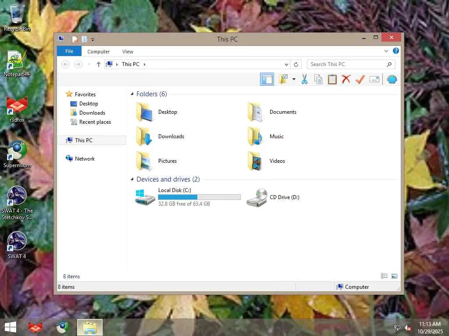Click the red X Delete icon
The image size is (449, 336).
(x=346, y=79)
